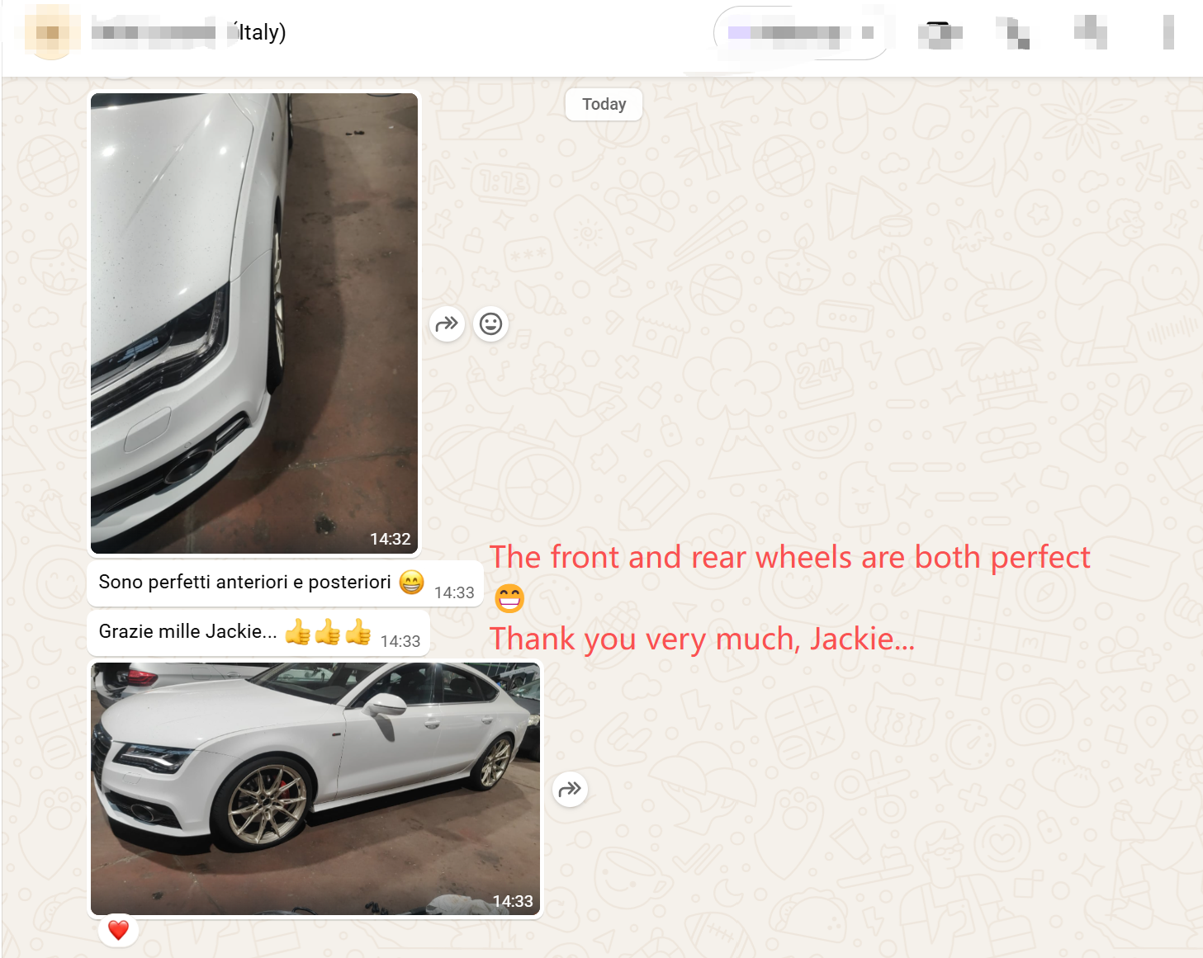
Task: Open contact info via the Italy name
Action: click(x=188, y=32)
